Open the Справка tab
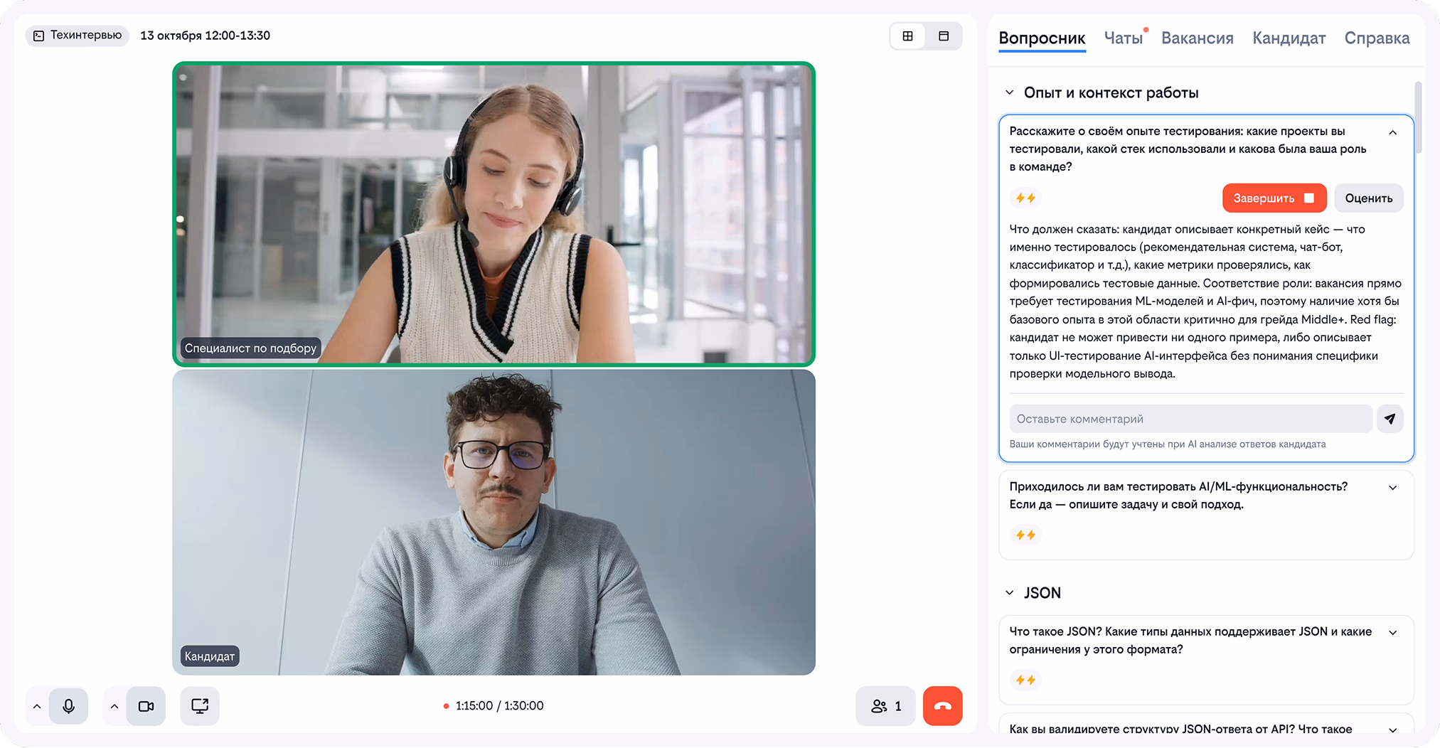This screenshot has height=748, width=1440. pyautogui.click(x=1377, y=38)
